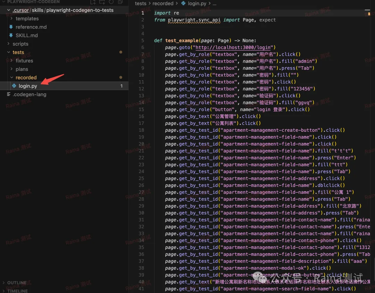
Task: Open the http://localhost:3000/login link in code
Action: tap(233, 47)
